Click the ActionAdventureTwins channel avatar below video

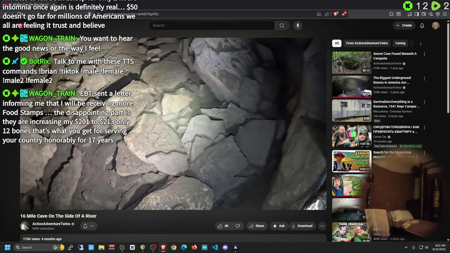pyautogui.click(x=25, y=226)
